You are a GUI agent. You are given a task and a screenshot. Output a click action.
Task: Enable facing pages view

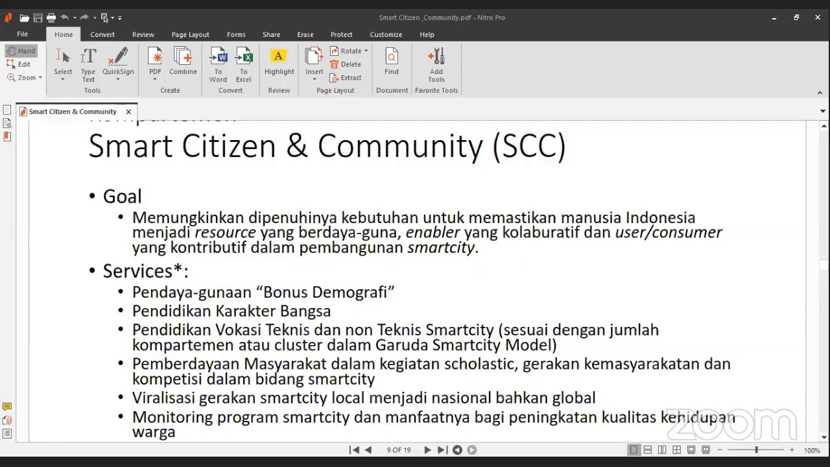pyautogui.click(x=662, y=449)
